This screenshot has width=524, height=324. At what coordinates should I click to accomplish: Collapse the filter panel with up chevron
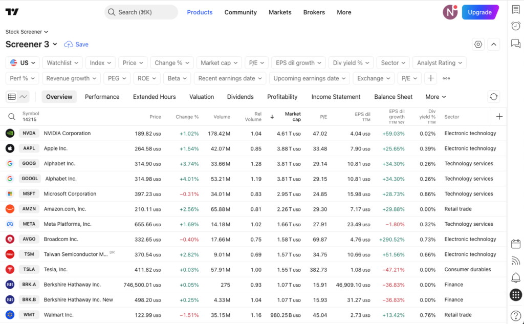click(x=493, y=44)
